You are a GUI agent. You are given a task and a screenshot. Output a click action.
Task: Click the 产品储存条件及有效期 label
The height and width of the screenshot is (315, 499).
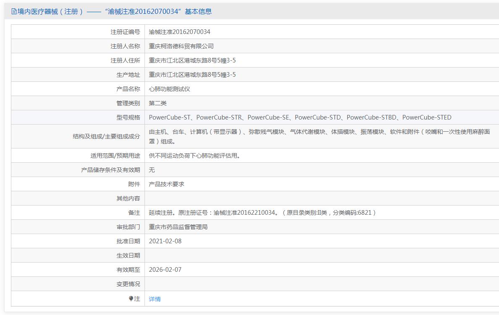coord(110,170)
